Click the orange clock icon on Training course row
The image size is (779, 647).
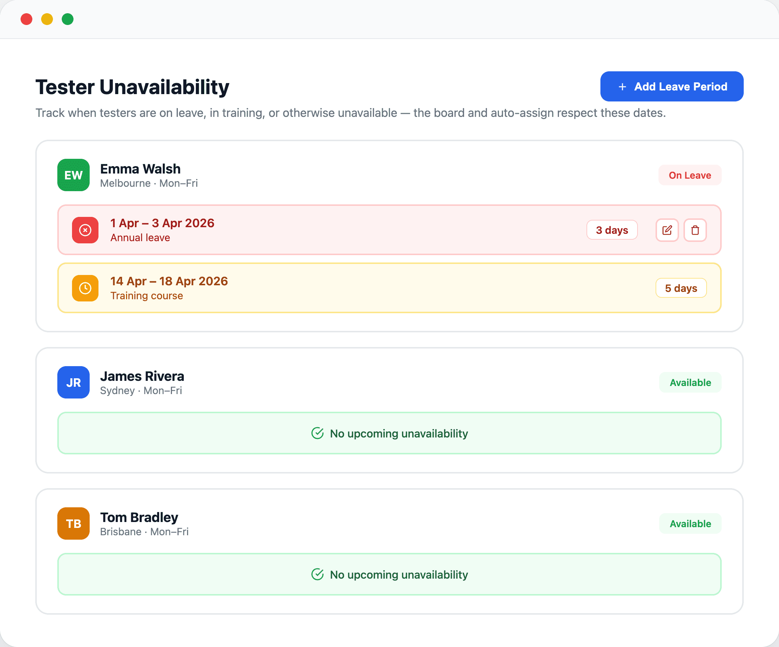point(85,288)
